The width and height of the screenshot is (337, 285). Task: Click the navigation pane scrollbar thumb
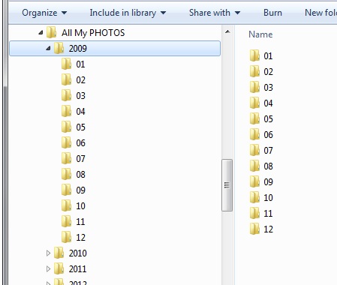pos(227,185)
